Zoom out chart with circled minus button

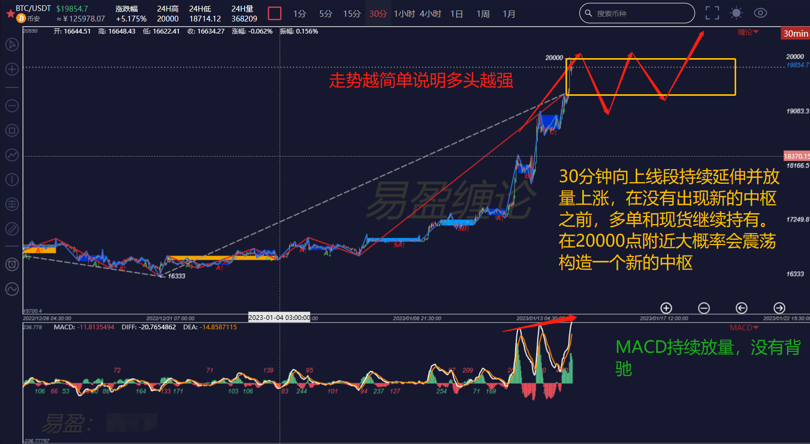[704, 308]
